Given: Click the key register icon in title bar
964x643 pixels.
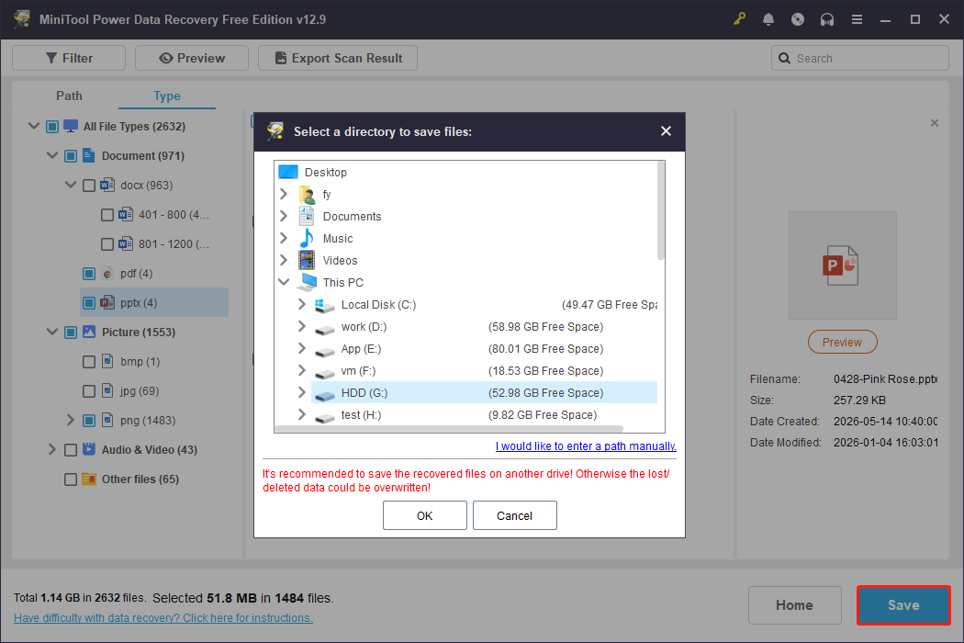Looking at the screenshot, I should [x=739, y=19].
